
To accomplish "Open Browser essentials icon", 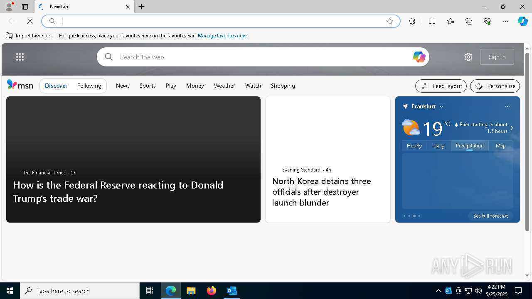I will coord(487,21).
